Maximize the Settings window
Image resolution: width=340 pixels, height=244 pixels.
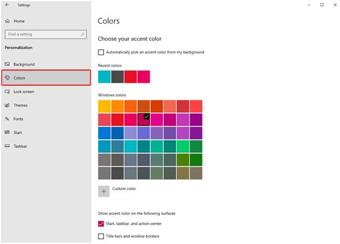click(322, 5)
